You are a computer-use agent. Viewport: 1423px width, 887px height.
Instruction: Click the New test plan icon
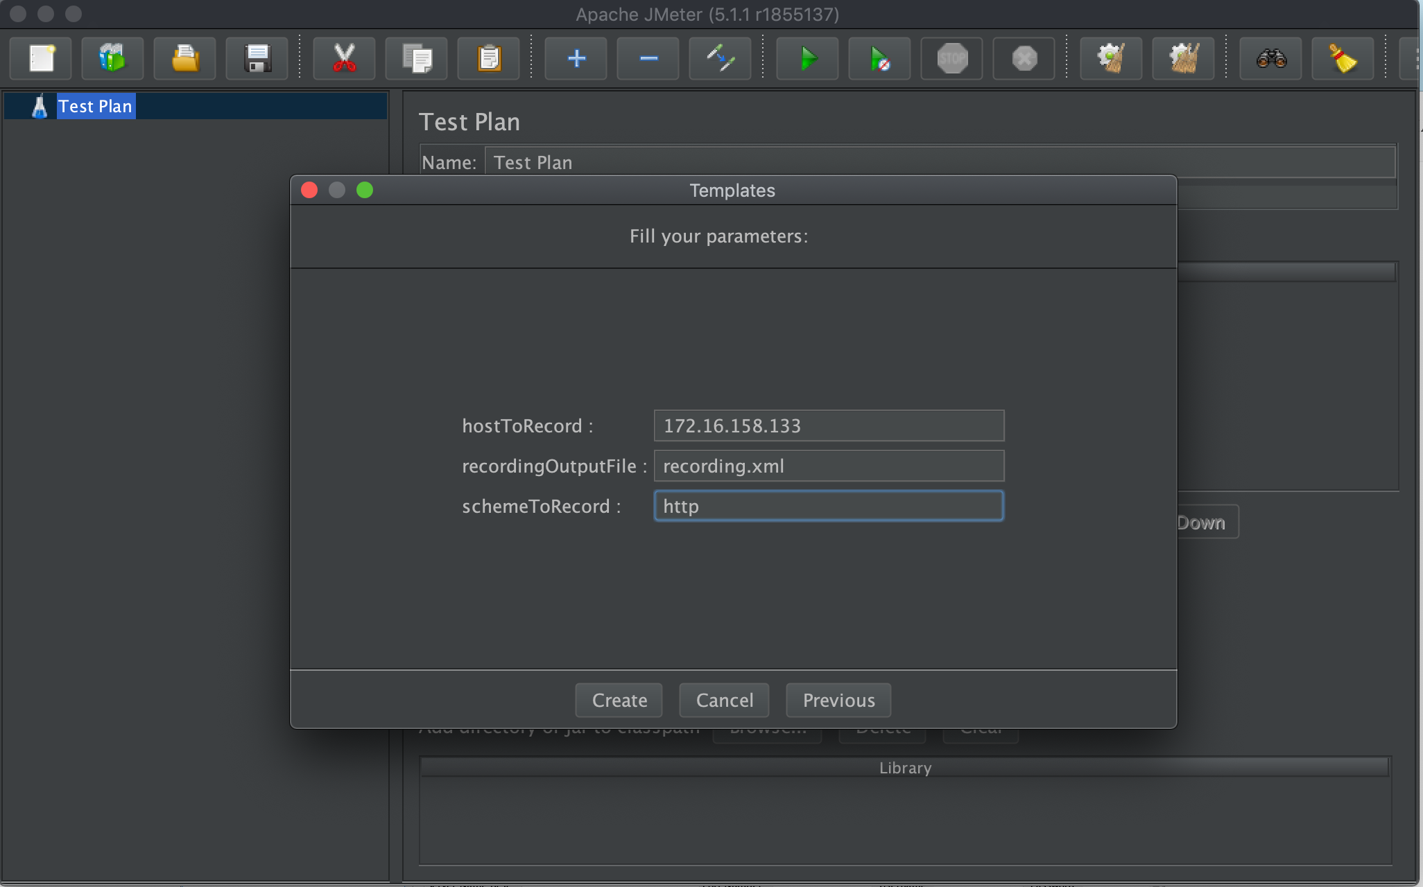(x=41, y=58)
